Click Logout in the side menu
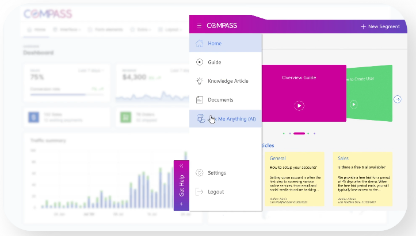This screenshot has width=416, height=236. 226,192
